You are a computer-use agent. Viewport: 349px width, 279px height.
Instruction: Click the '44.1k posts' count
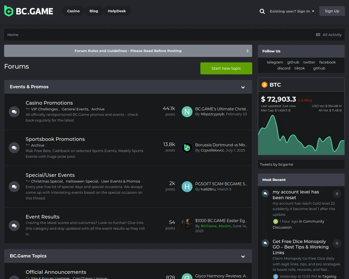click(169, 111)
